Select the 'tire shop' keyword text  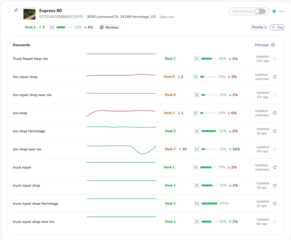(x=20, y=113)
